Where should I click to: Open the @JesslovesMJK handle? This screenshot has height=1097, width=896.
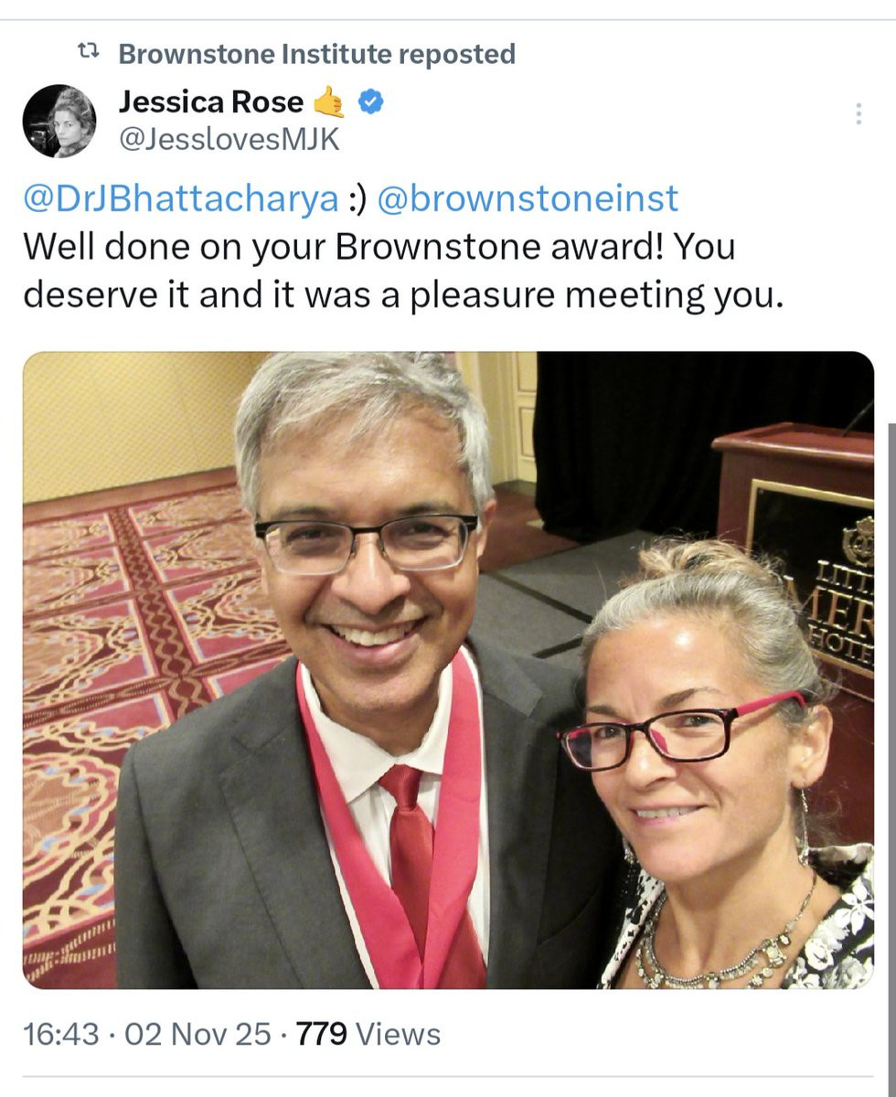point(229,140)
